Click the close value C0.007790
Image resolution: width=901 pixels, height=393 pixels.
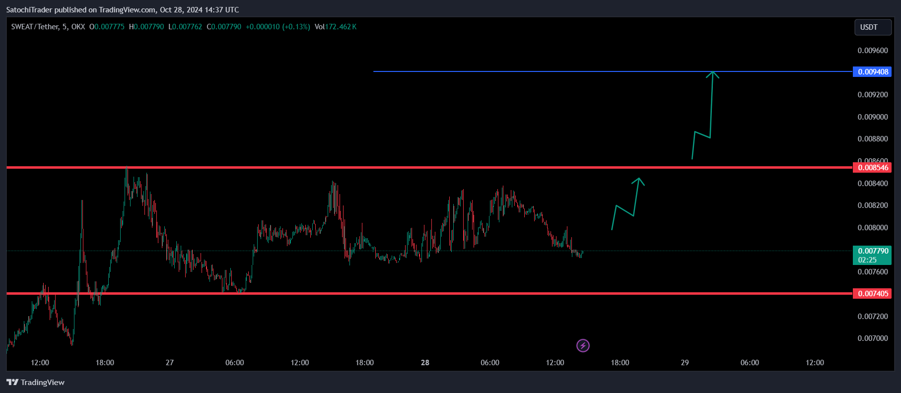224,27
